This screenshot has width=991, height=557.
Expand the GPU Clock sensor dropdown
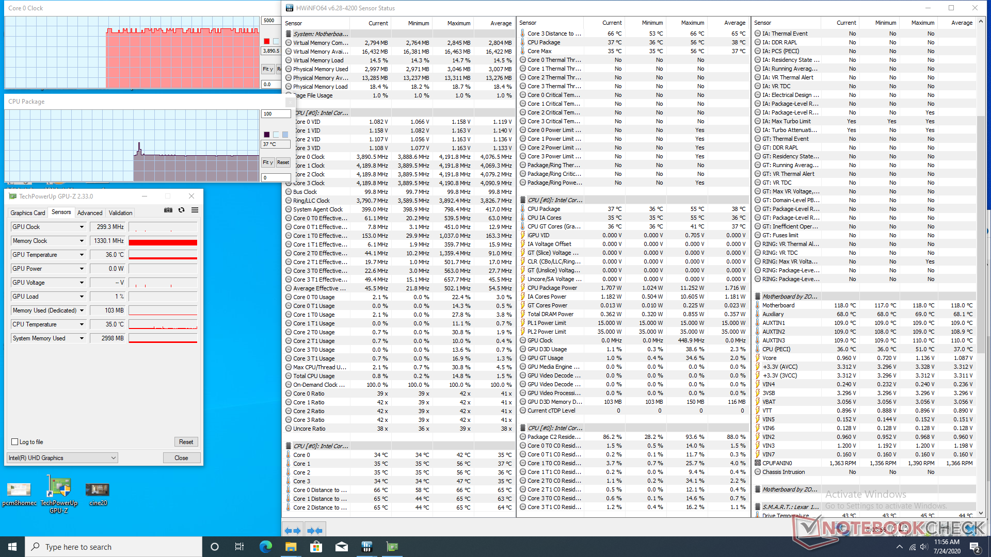[82, 227]
